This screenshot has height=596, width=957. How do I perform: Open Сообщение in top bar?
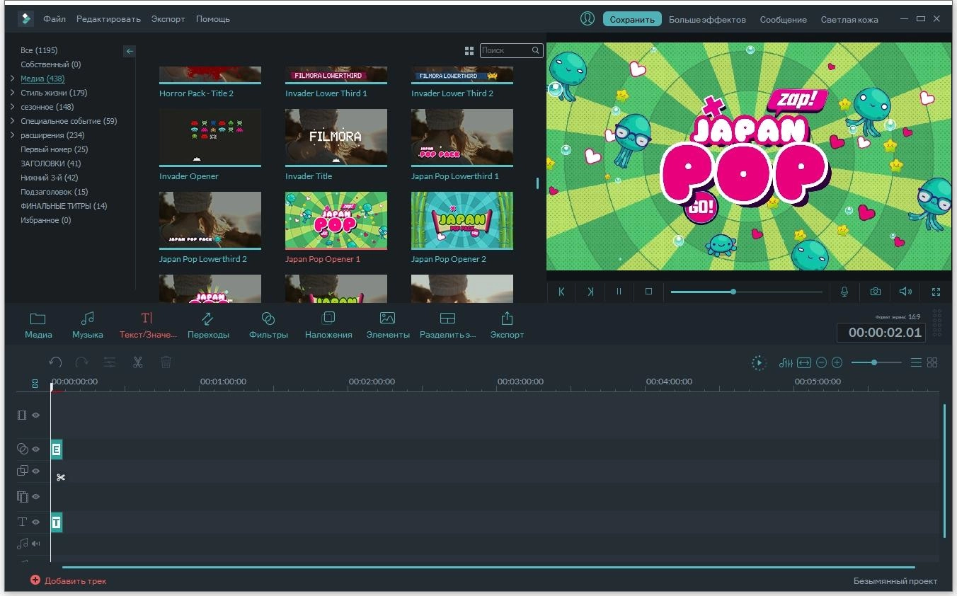point(783,20)
